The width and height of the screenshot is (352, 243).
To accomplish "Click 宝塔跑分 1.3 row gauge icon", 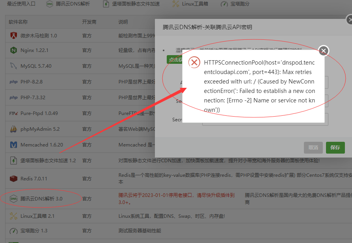I will click(14, 231).
